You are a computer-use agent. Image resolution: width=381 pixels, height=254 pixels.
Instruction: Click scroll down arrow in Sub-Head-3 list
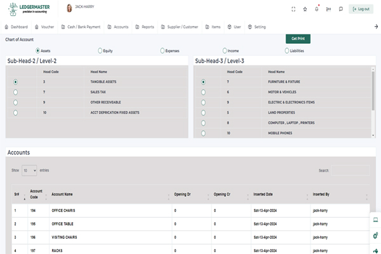pyautogui.click(x=373, y=135)
